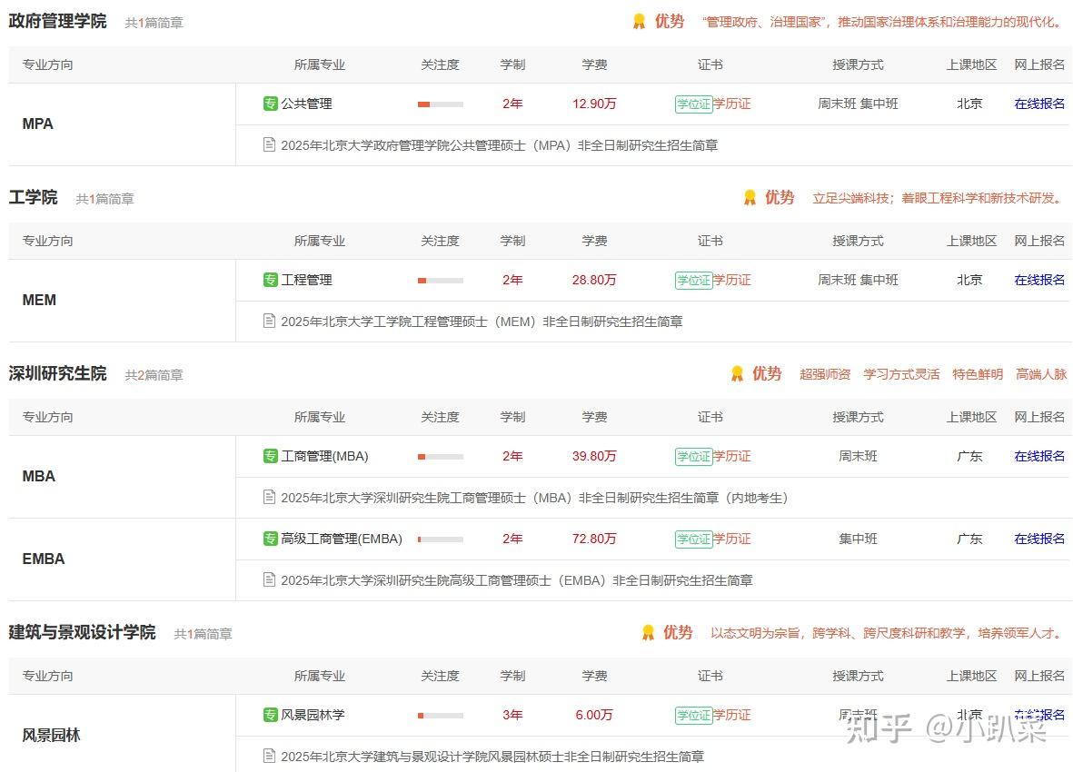Open 在线报名 for 公共管理
The width and height of the screenshot is (1073, 772).
click(1039, 104)
